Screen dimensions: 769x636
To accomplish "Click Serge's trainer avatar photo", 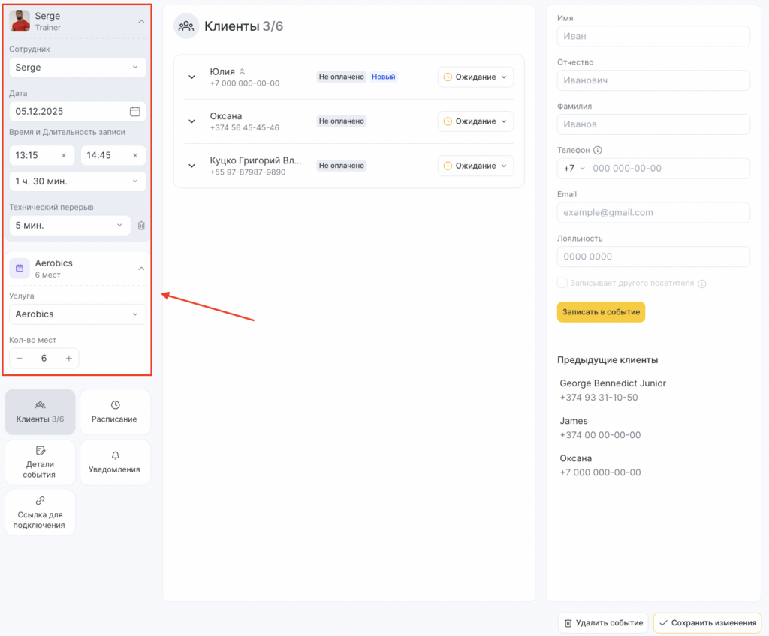I will [20, 21].
